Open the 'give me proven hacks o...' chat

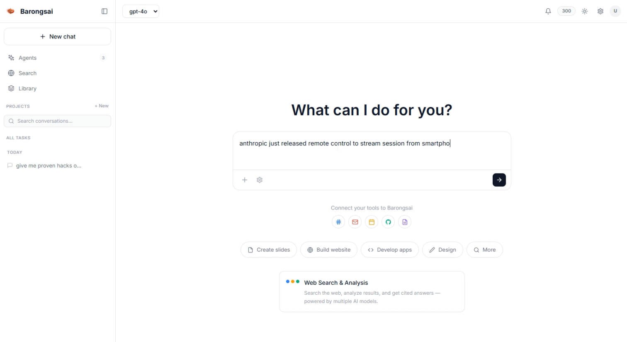tap(57, 165)
